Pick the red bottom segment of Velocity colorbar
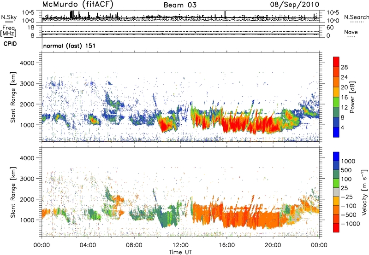 [336, 228]
